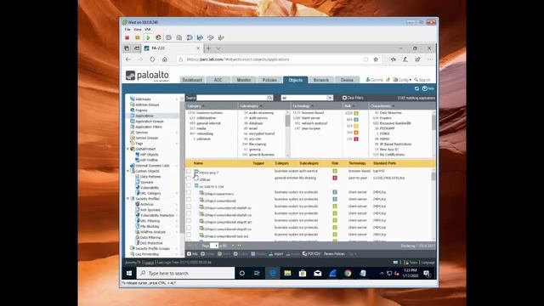Click the Commit button
This screenshot has height=306, width=544.
point(374,80)
